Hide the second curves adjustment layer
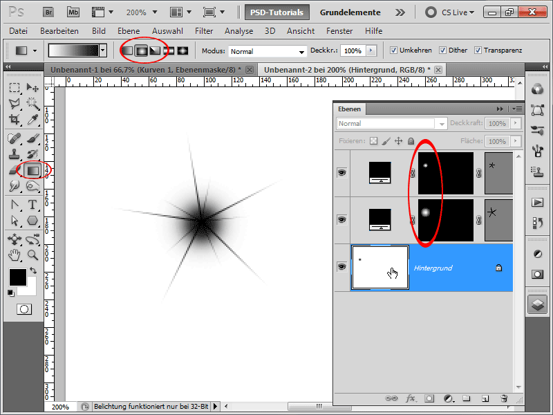This screenshot has height=415, width=553. [341, 219]
